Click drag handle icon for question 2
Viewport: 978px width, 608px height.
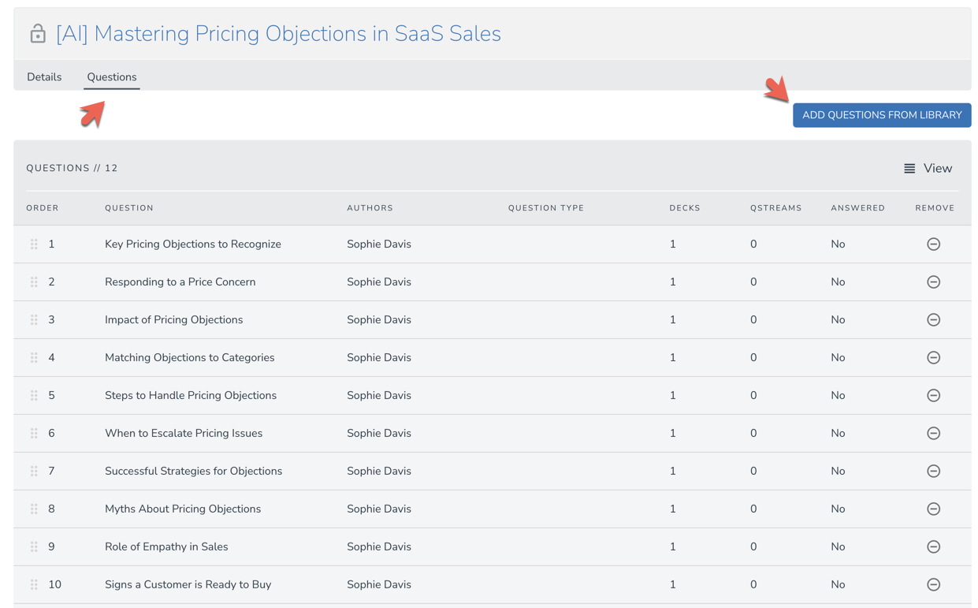coord(34,282)
